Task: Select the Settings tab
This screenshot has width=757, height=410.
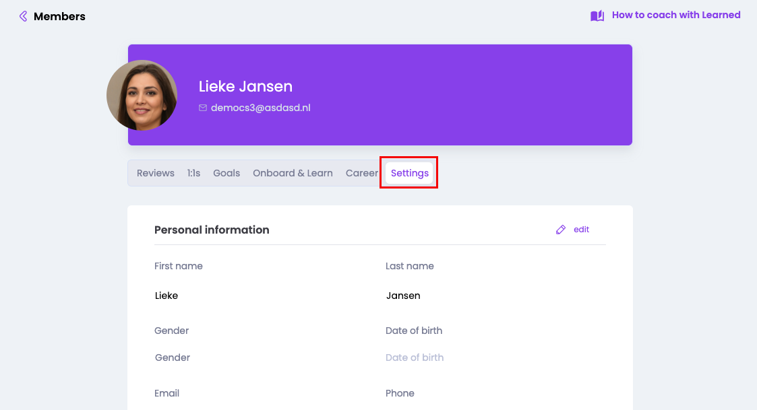Action: [410, 173]
